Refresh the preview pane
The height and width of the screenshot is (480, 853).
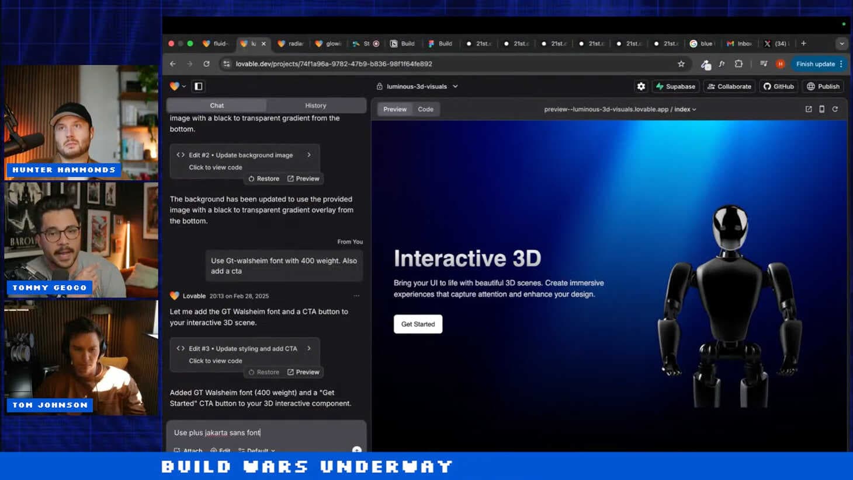pyautogui.click(x=835, y=109)
